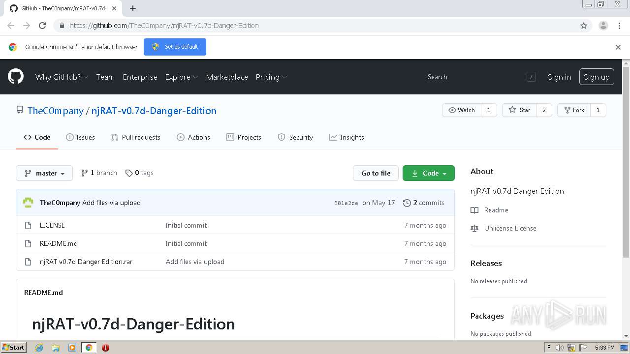This screenshot has width=630, height=354.
Task: Open the Security tab
Action: [x=295, y=137]
